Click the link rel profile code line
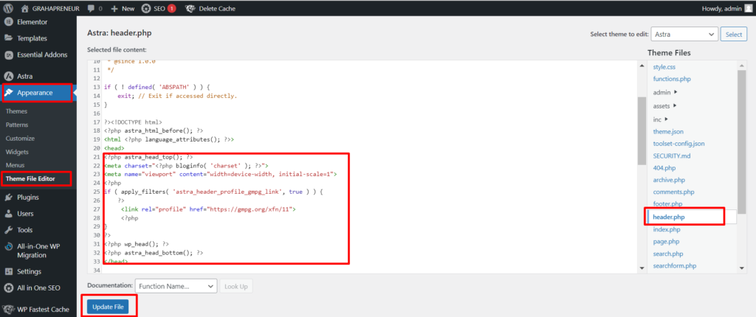The height and width of the screenshot is (317, 756). pos(208,209)
